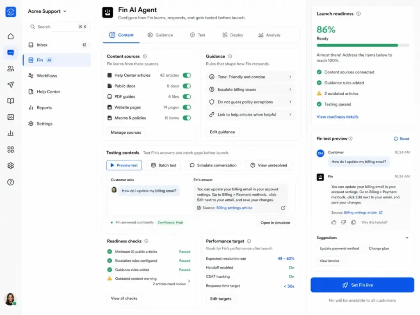Image resolution: width=420 pixels, height=315 pixels.
Task: Click the user avatar at bottom left
Action: pyautogui.click(x=10, y=299)
